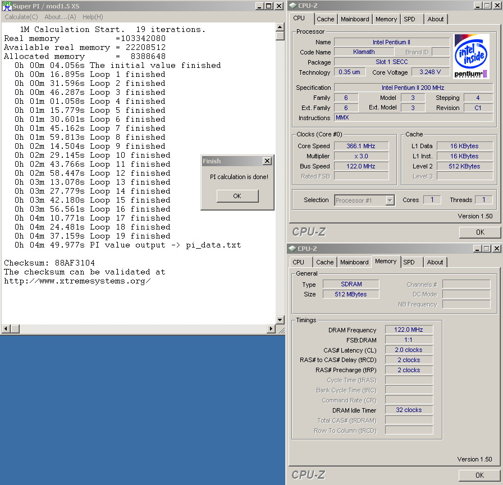Open the About...(A) menu in Super PI
The image size is (503, 485).
tap(60, 17)
